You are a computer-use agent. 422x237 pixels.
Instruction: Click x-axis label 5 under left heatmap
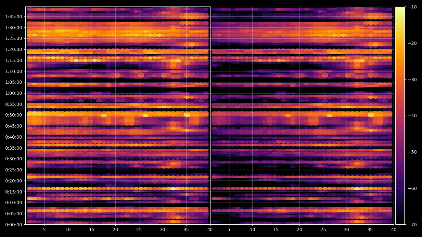coord(45,230)
